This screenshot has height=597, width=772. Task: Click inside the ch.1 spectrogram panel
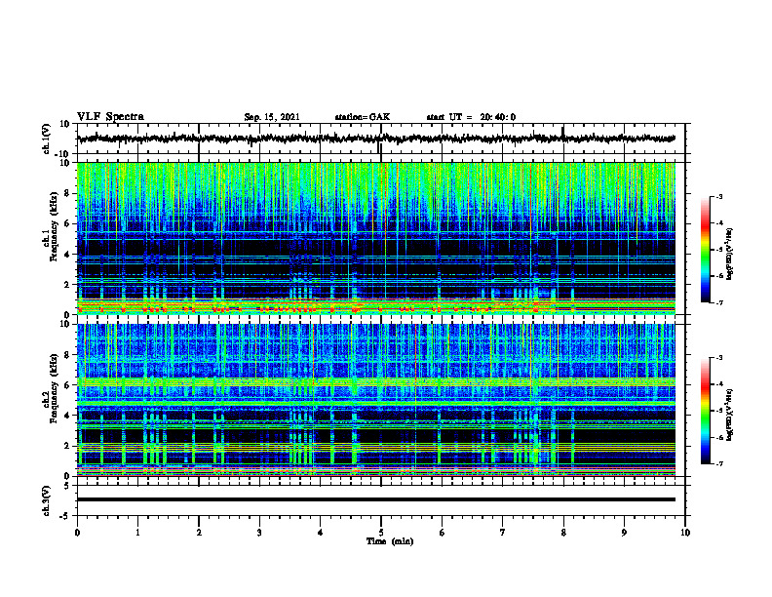tap(375, 238)
